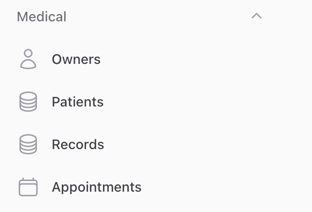Go to the Patients page
Viewport: 312px width, 212px height.
(x=77, y=102)
